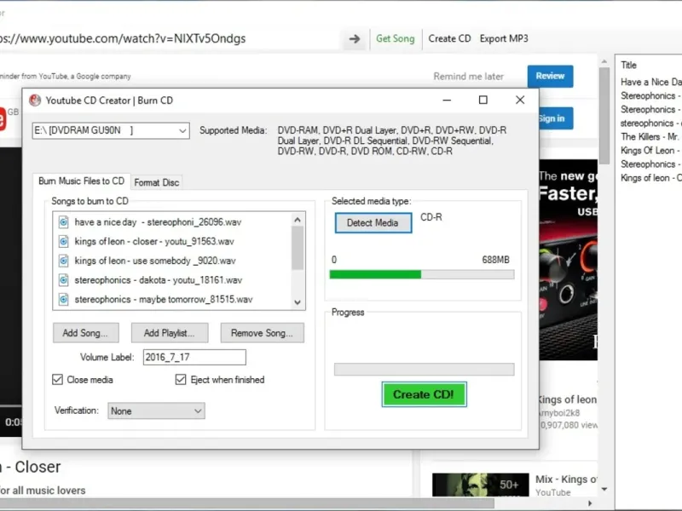The image size is (682, 511).
Task: Click the Add Song... button
Action: (86, 333)
